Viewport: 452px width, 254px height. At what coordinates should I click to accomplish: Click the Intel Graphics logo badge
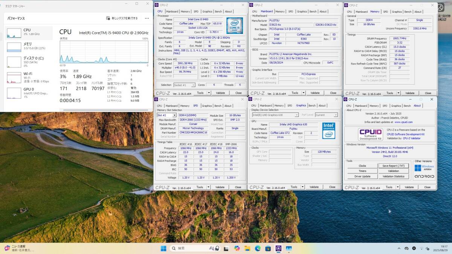click(328, 130)
